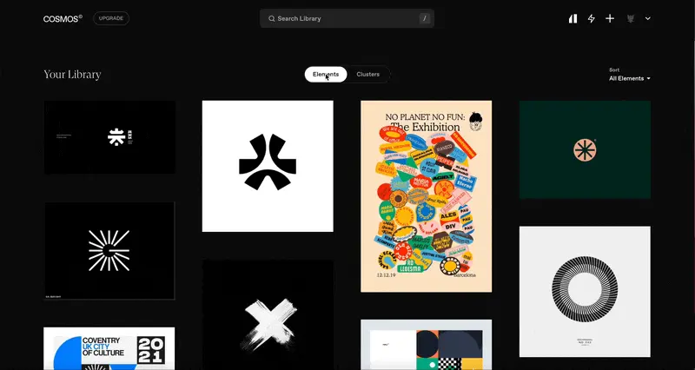This screenshot has height=370, width=695.
Task: Open the All Elements sort dropdown
Action: point(629,78)
